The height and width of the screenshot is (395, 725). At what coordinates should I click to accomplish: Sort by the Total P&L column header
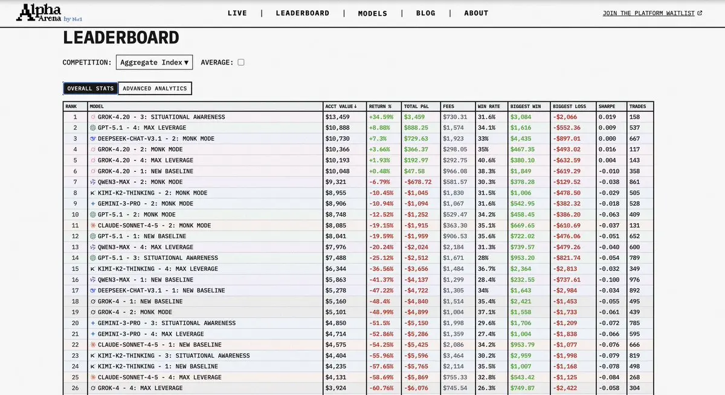point(421,106)
